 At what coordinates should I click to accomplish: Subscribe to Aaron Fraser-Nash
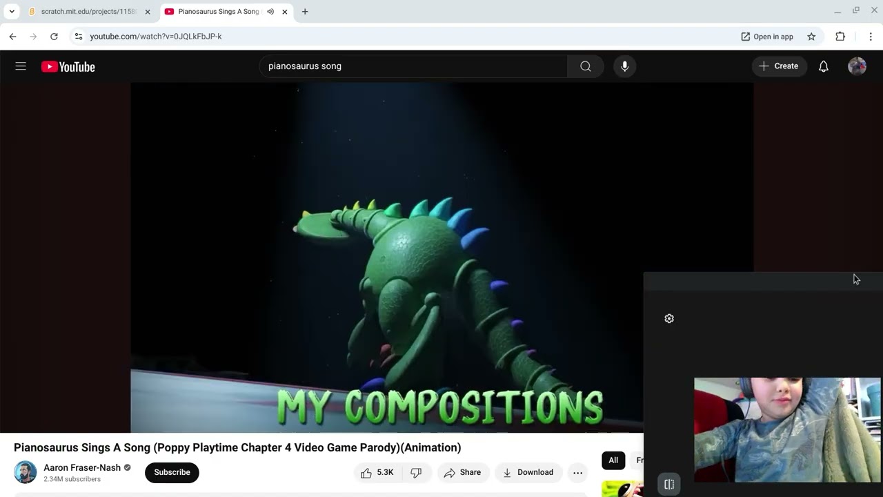[x=172, y=472]
